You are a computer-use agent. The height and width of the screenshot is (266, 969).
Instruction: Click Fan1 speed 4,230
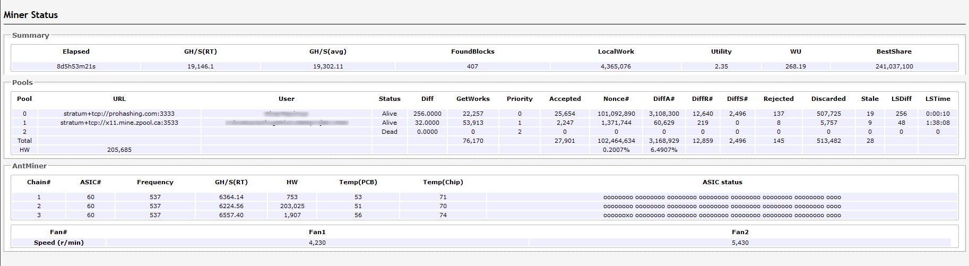(317, 243)
